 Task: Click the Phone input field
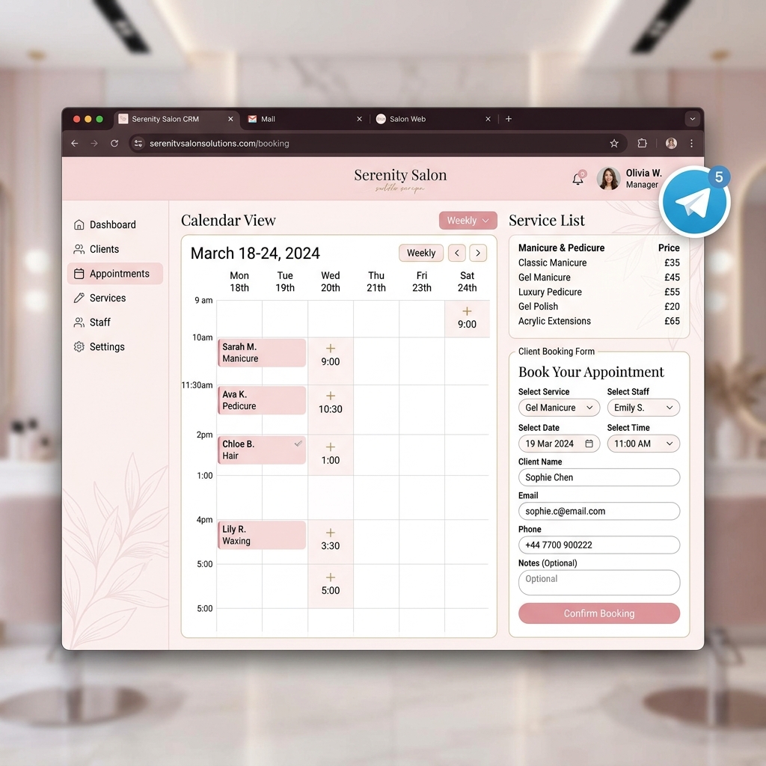tap(599, 545)
